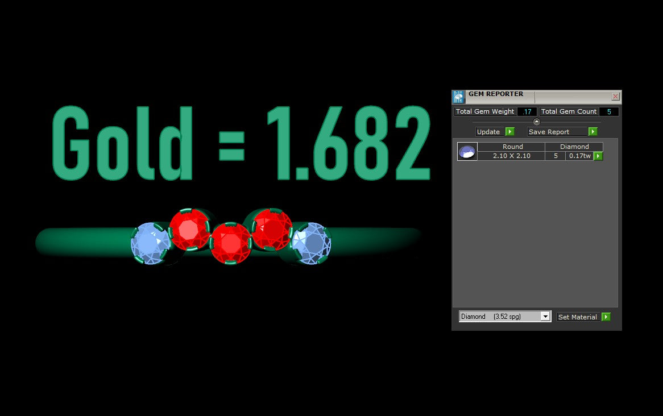Click the green arrow beside Update
Image resolution: width=663 pixels, height=416 pixels.
pyautogui.click(x=510, y=132)
